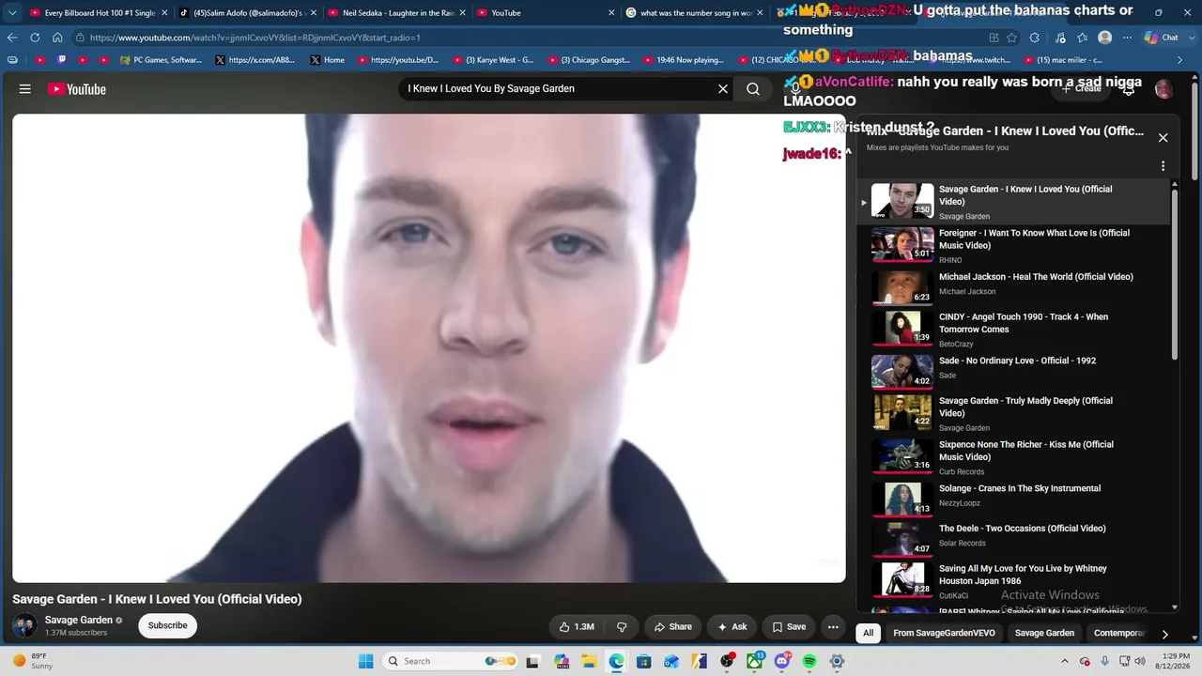The image size is (1202, 676).
Task: Open the Savage Garden channel name link
Action: [x=79, y=620]
